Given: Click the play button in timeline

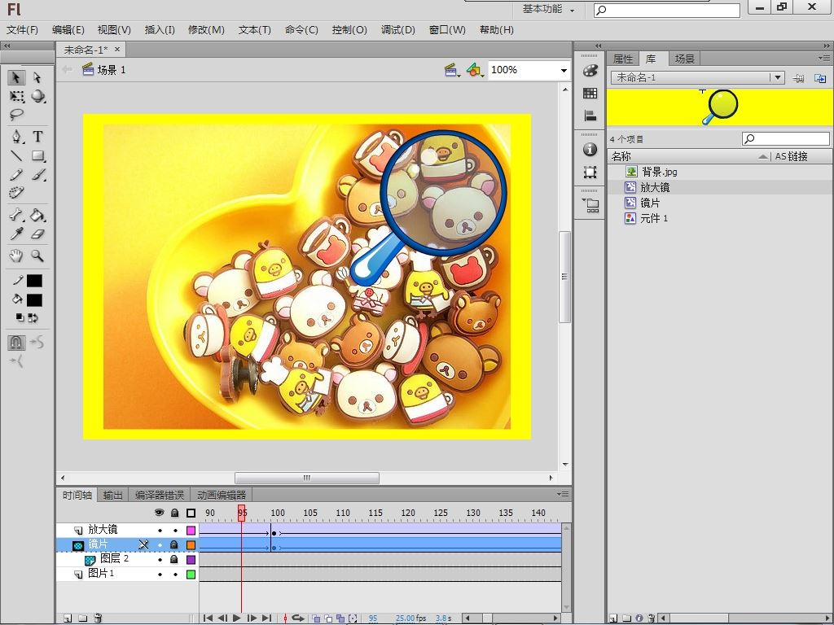Looking at the screenshot, I should [237, 618].
